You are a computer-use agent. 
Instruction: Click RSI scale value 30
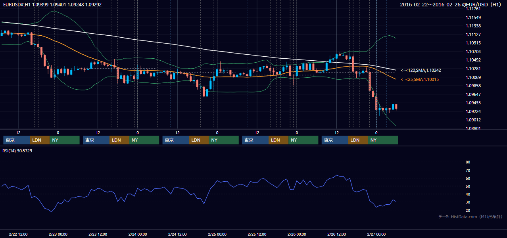click(468, 202)
